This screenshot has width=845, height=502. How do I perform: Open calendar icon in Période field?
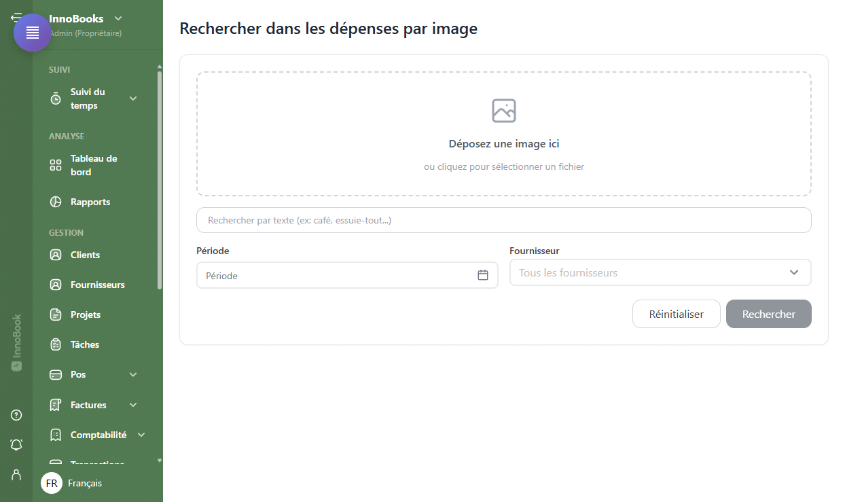click(483, 275)
